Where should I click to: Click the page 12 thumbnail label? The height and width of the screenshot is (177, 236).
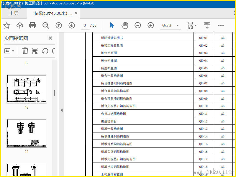[x=27, y=63]
